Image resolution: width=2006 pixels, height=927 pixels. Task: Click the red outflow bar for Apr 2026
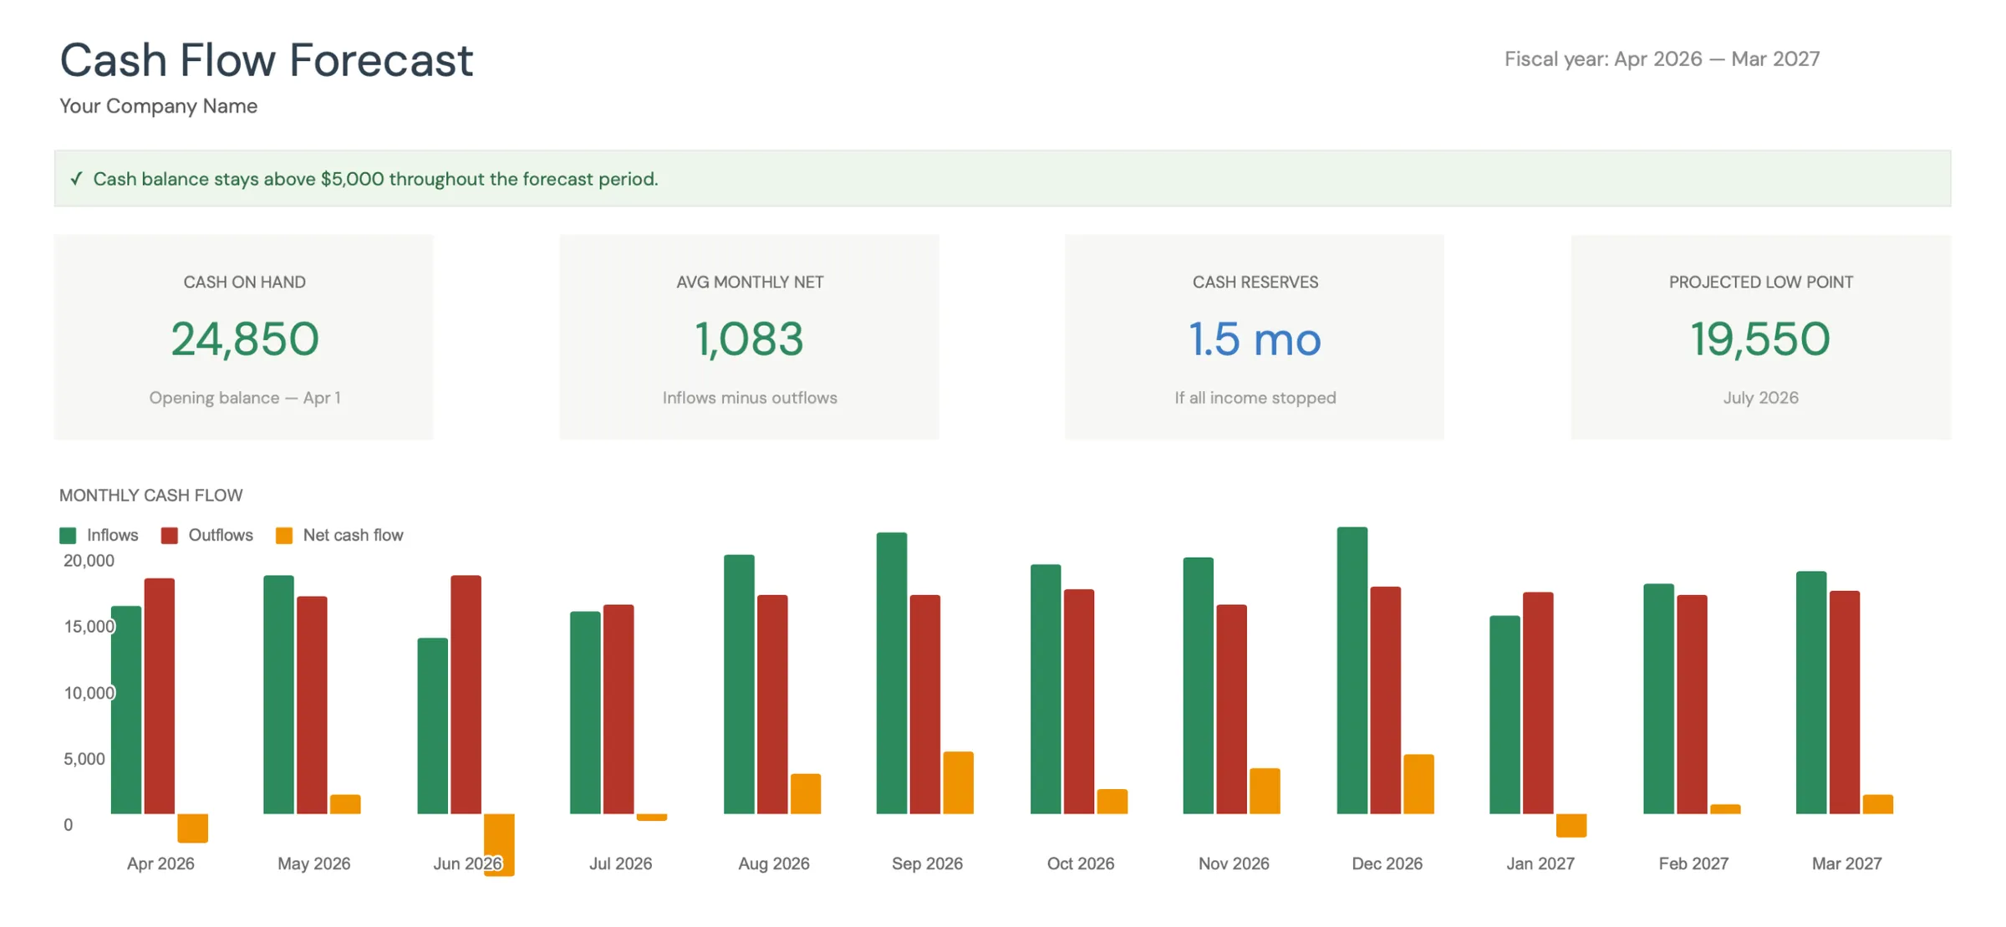160,694
